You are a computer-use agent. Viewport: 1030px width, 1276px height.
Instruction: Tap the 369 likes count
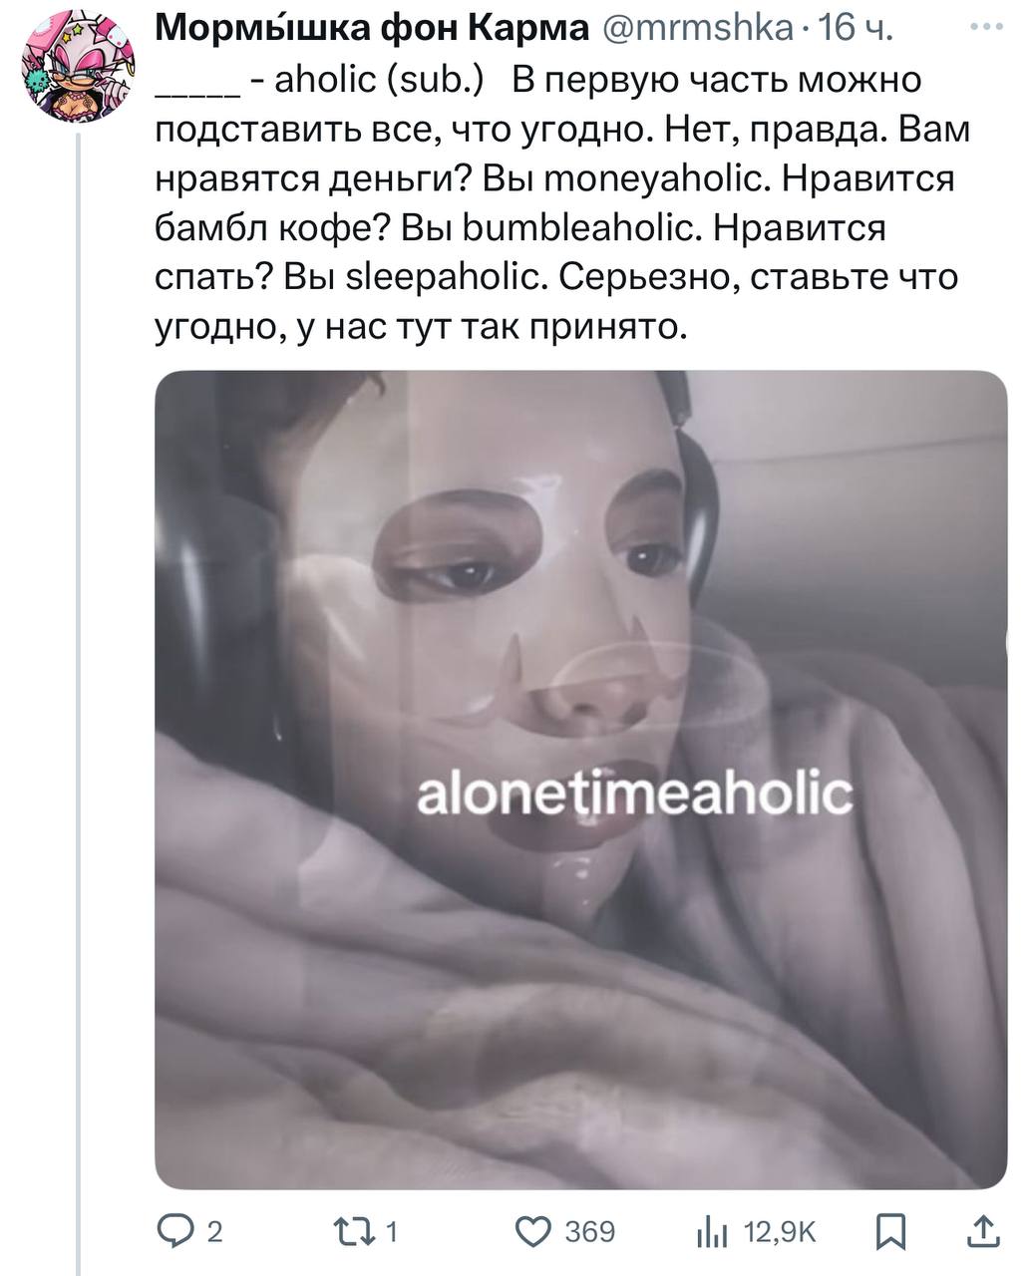[590, 1233]
